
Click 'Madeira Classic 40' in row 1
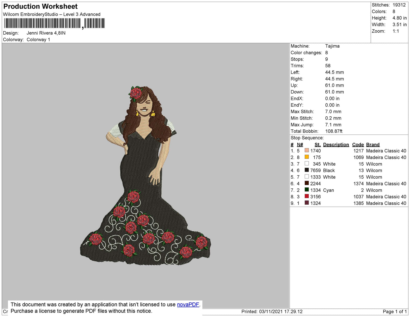[x=386, y=151]
